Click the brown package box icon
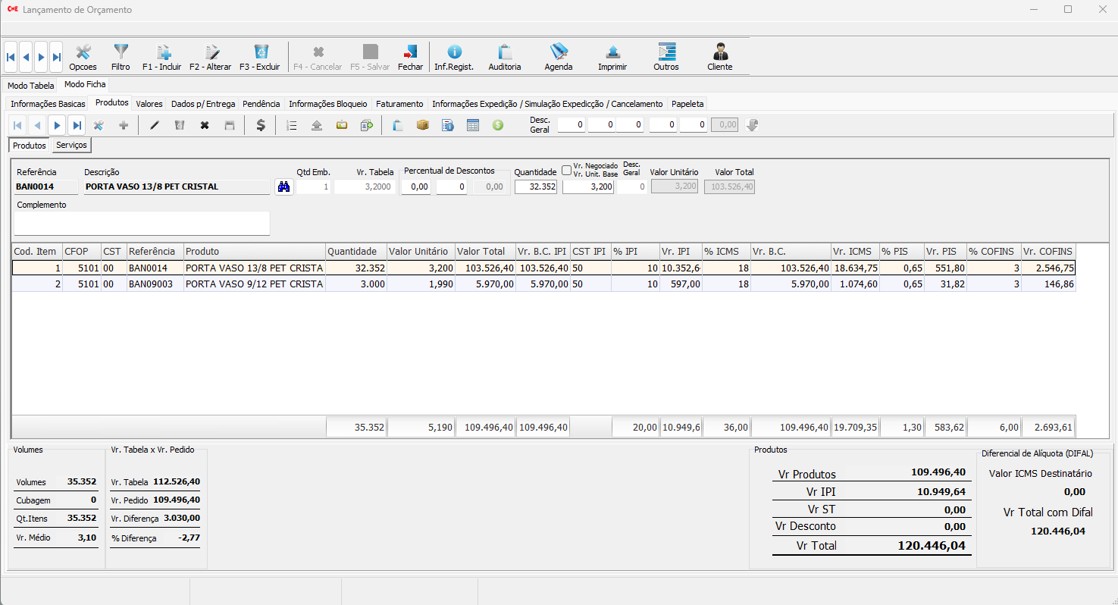This screenshot has height=605, width=1118. click(422, 125)
